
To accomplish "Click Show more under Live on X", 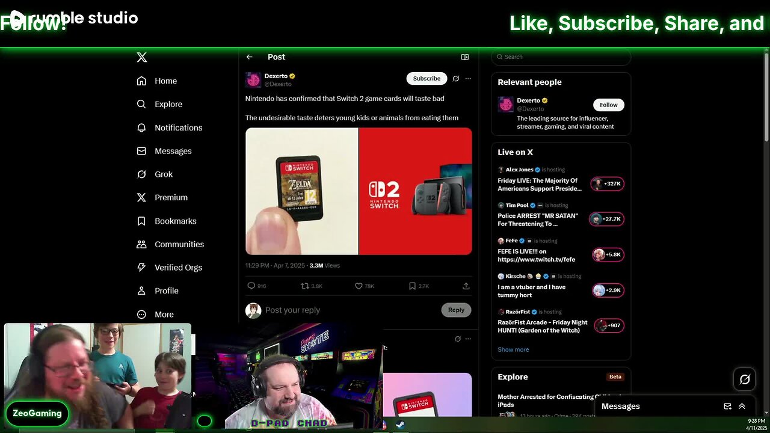I will click(x=513, y=349).
